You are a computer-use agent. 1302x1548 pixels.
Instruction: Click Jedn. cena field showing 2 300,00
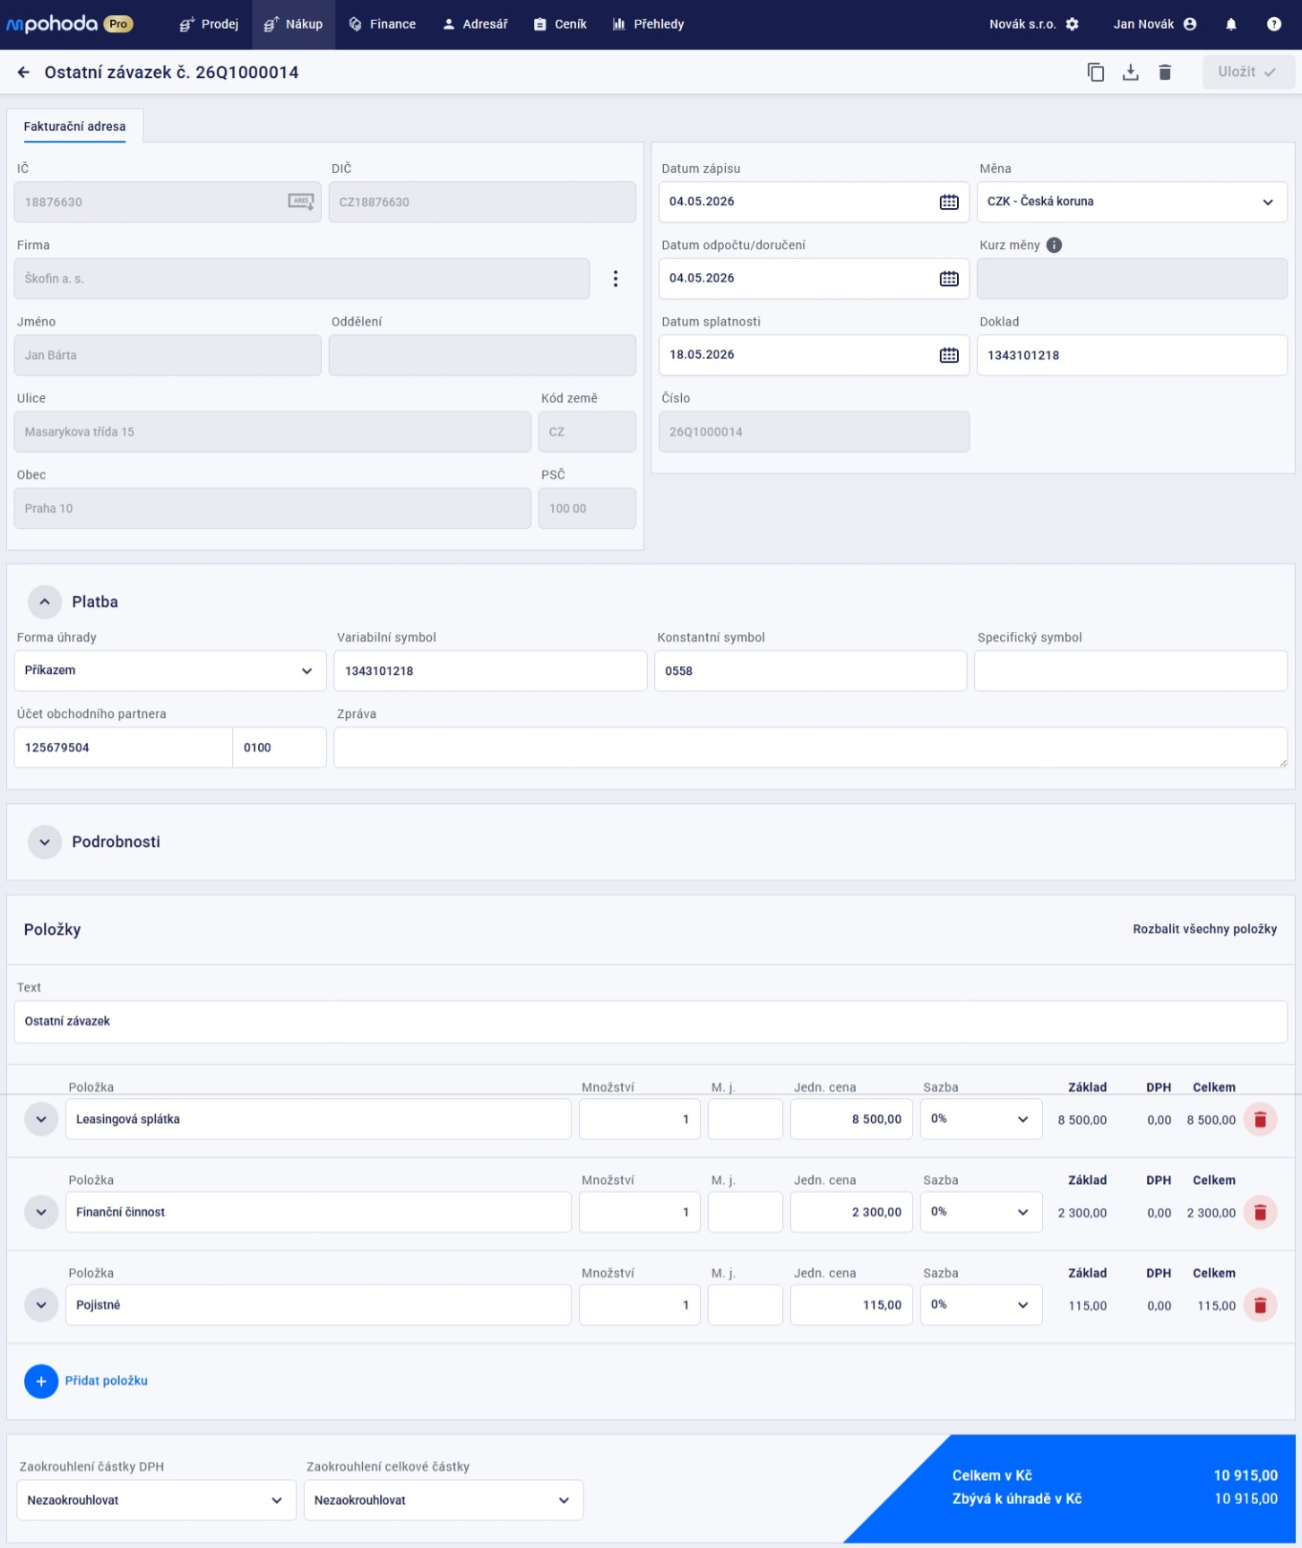pyautogui.click(x=851, y=1213)
